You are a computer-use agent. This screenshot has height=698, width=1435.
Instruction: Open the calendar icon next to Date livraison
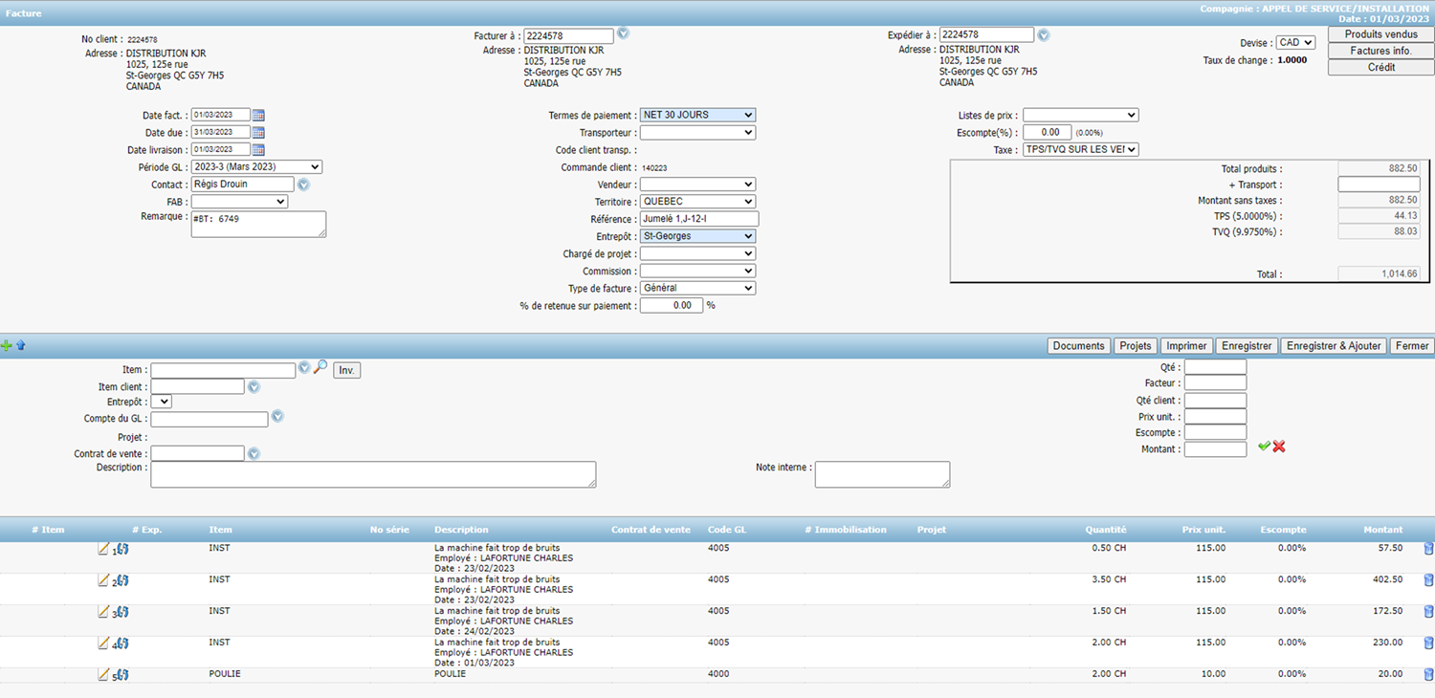coord(256,149)
